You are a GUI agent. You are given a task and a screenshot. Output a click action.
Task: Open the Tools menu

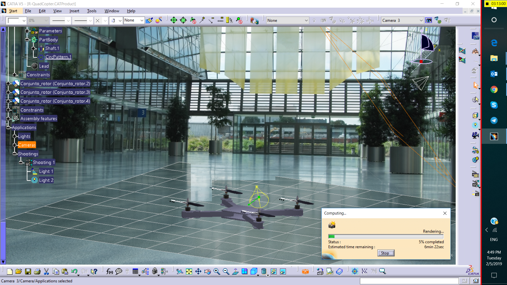[92, 11]
